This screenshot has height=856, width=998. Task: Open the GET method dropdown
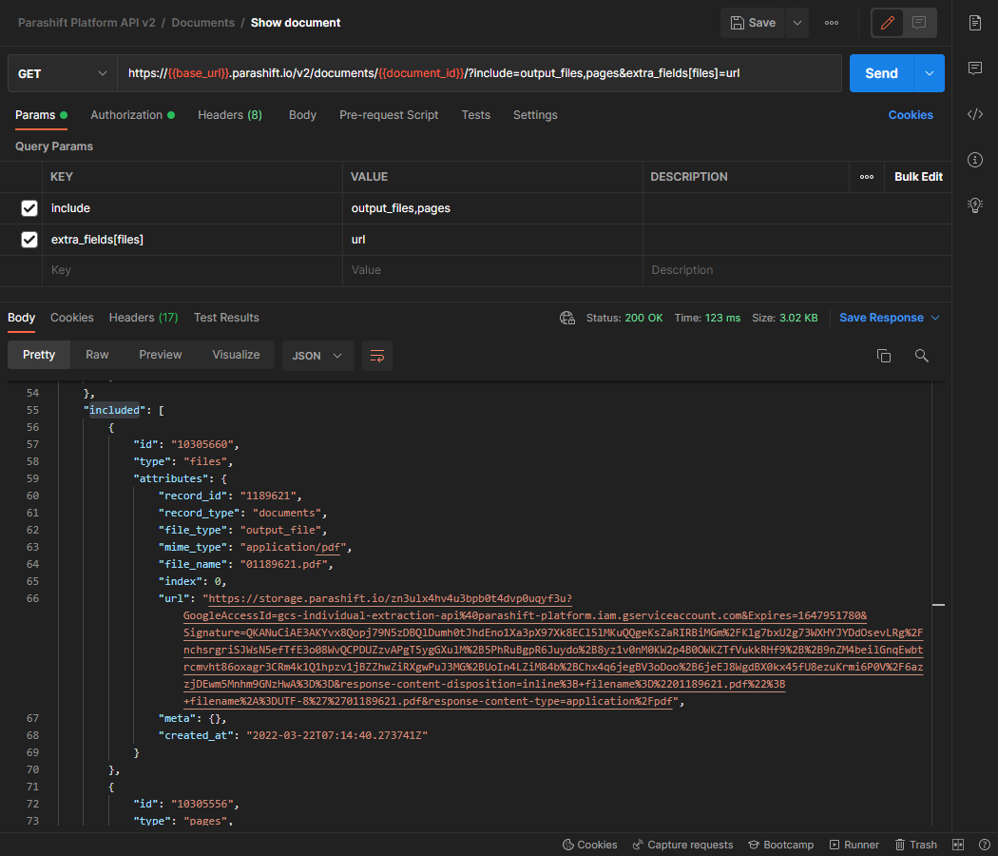(x=63, y=73)
